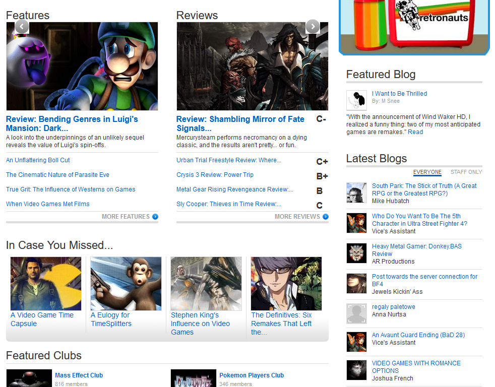The width and height of the screenshot is (495, 387).
Task: Click the 816 members count text
Action: pos(71,384)
